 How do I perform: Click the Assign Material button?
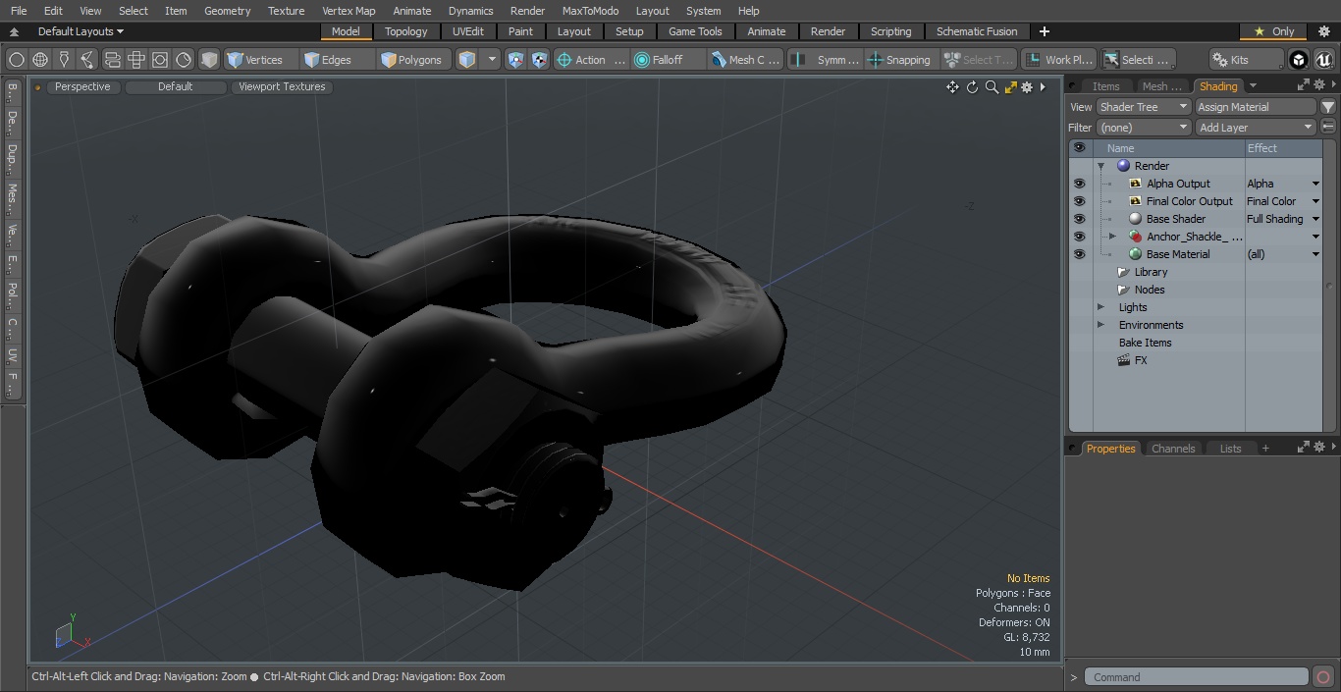(x=1256, y=107)
